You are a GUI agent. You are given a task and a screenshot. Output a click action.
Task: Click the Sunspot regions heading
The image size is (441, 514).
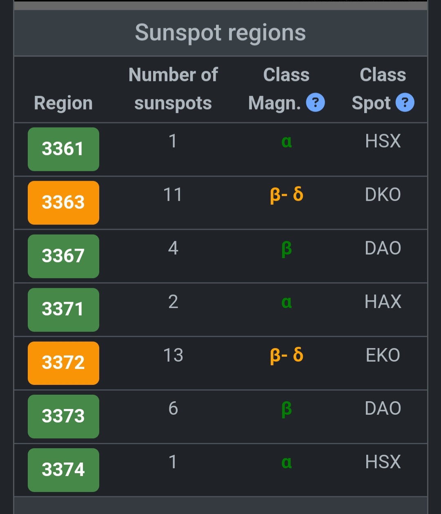tap(220, 33)
